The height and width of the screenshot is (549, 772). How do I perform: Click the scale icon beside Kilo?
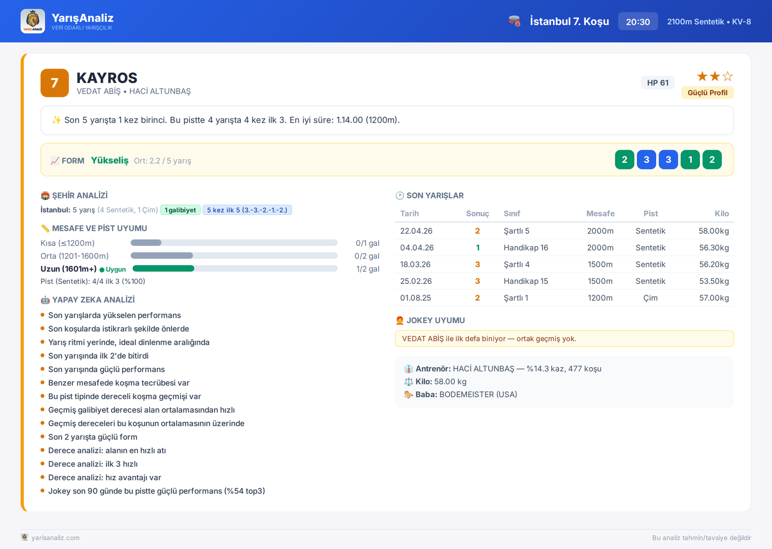[x=409, y=382]
